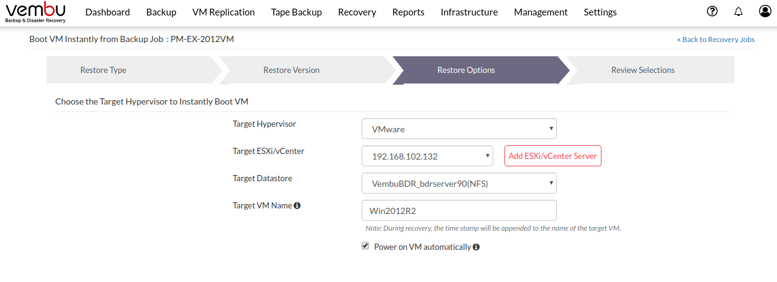This screenshot has height=282, width=777.
Task: Open the VM Replication menu
Action: point(224,12)
